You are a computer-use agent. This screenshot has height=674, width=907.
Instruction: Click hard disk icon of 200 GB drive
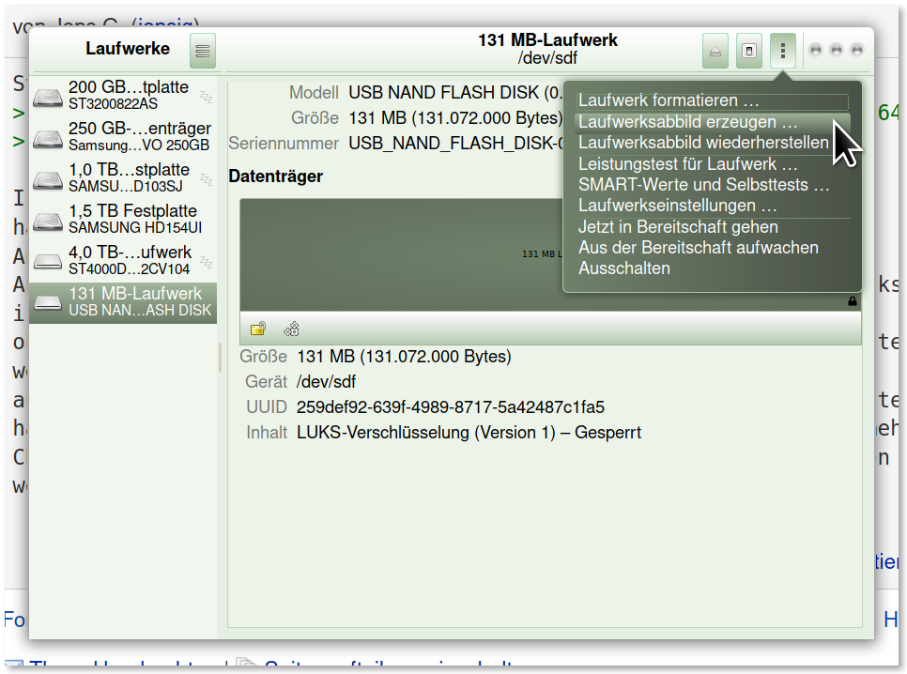pyautogui.click(x=48, y=97)
